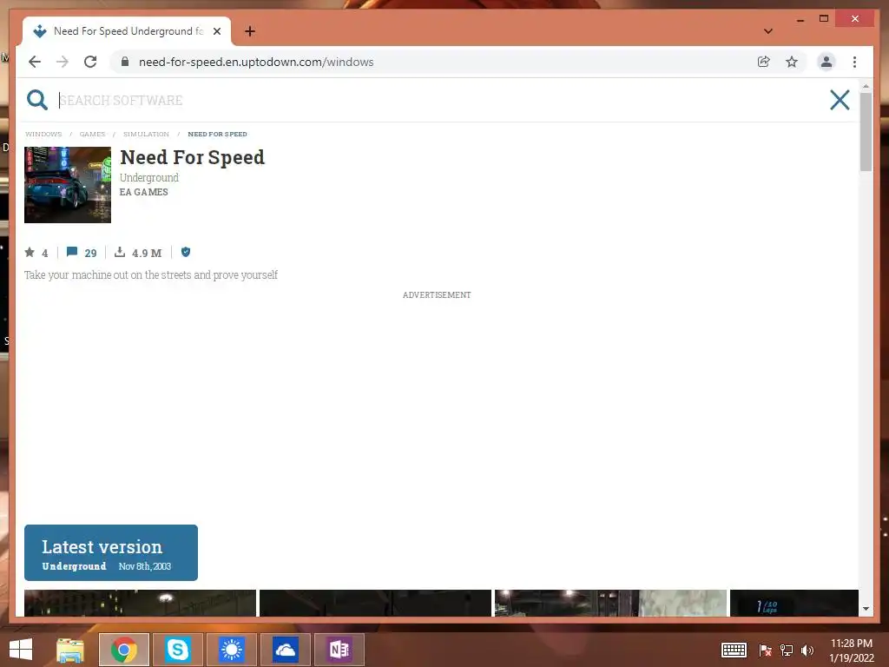Open Simulation breadcrumb link

coord(146,135)
